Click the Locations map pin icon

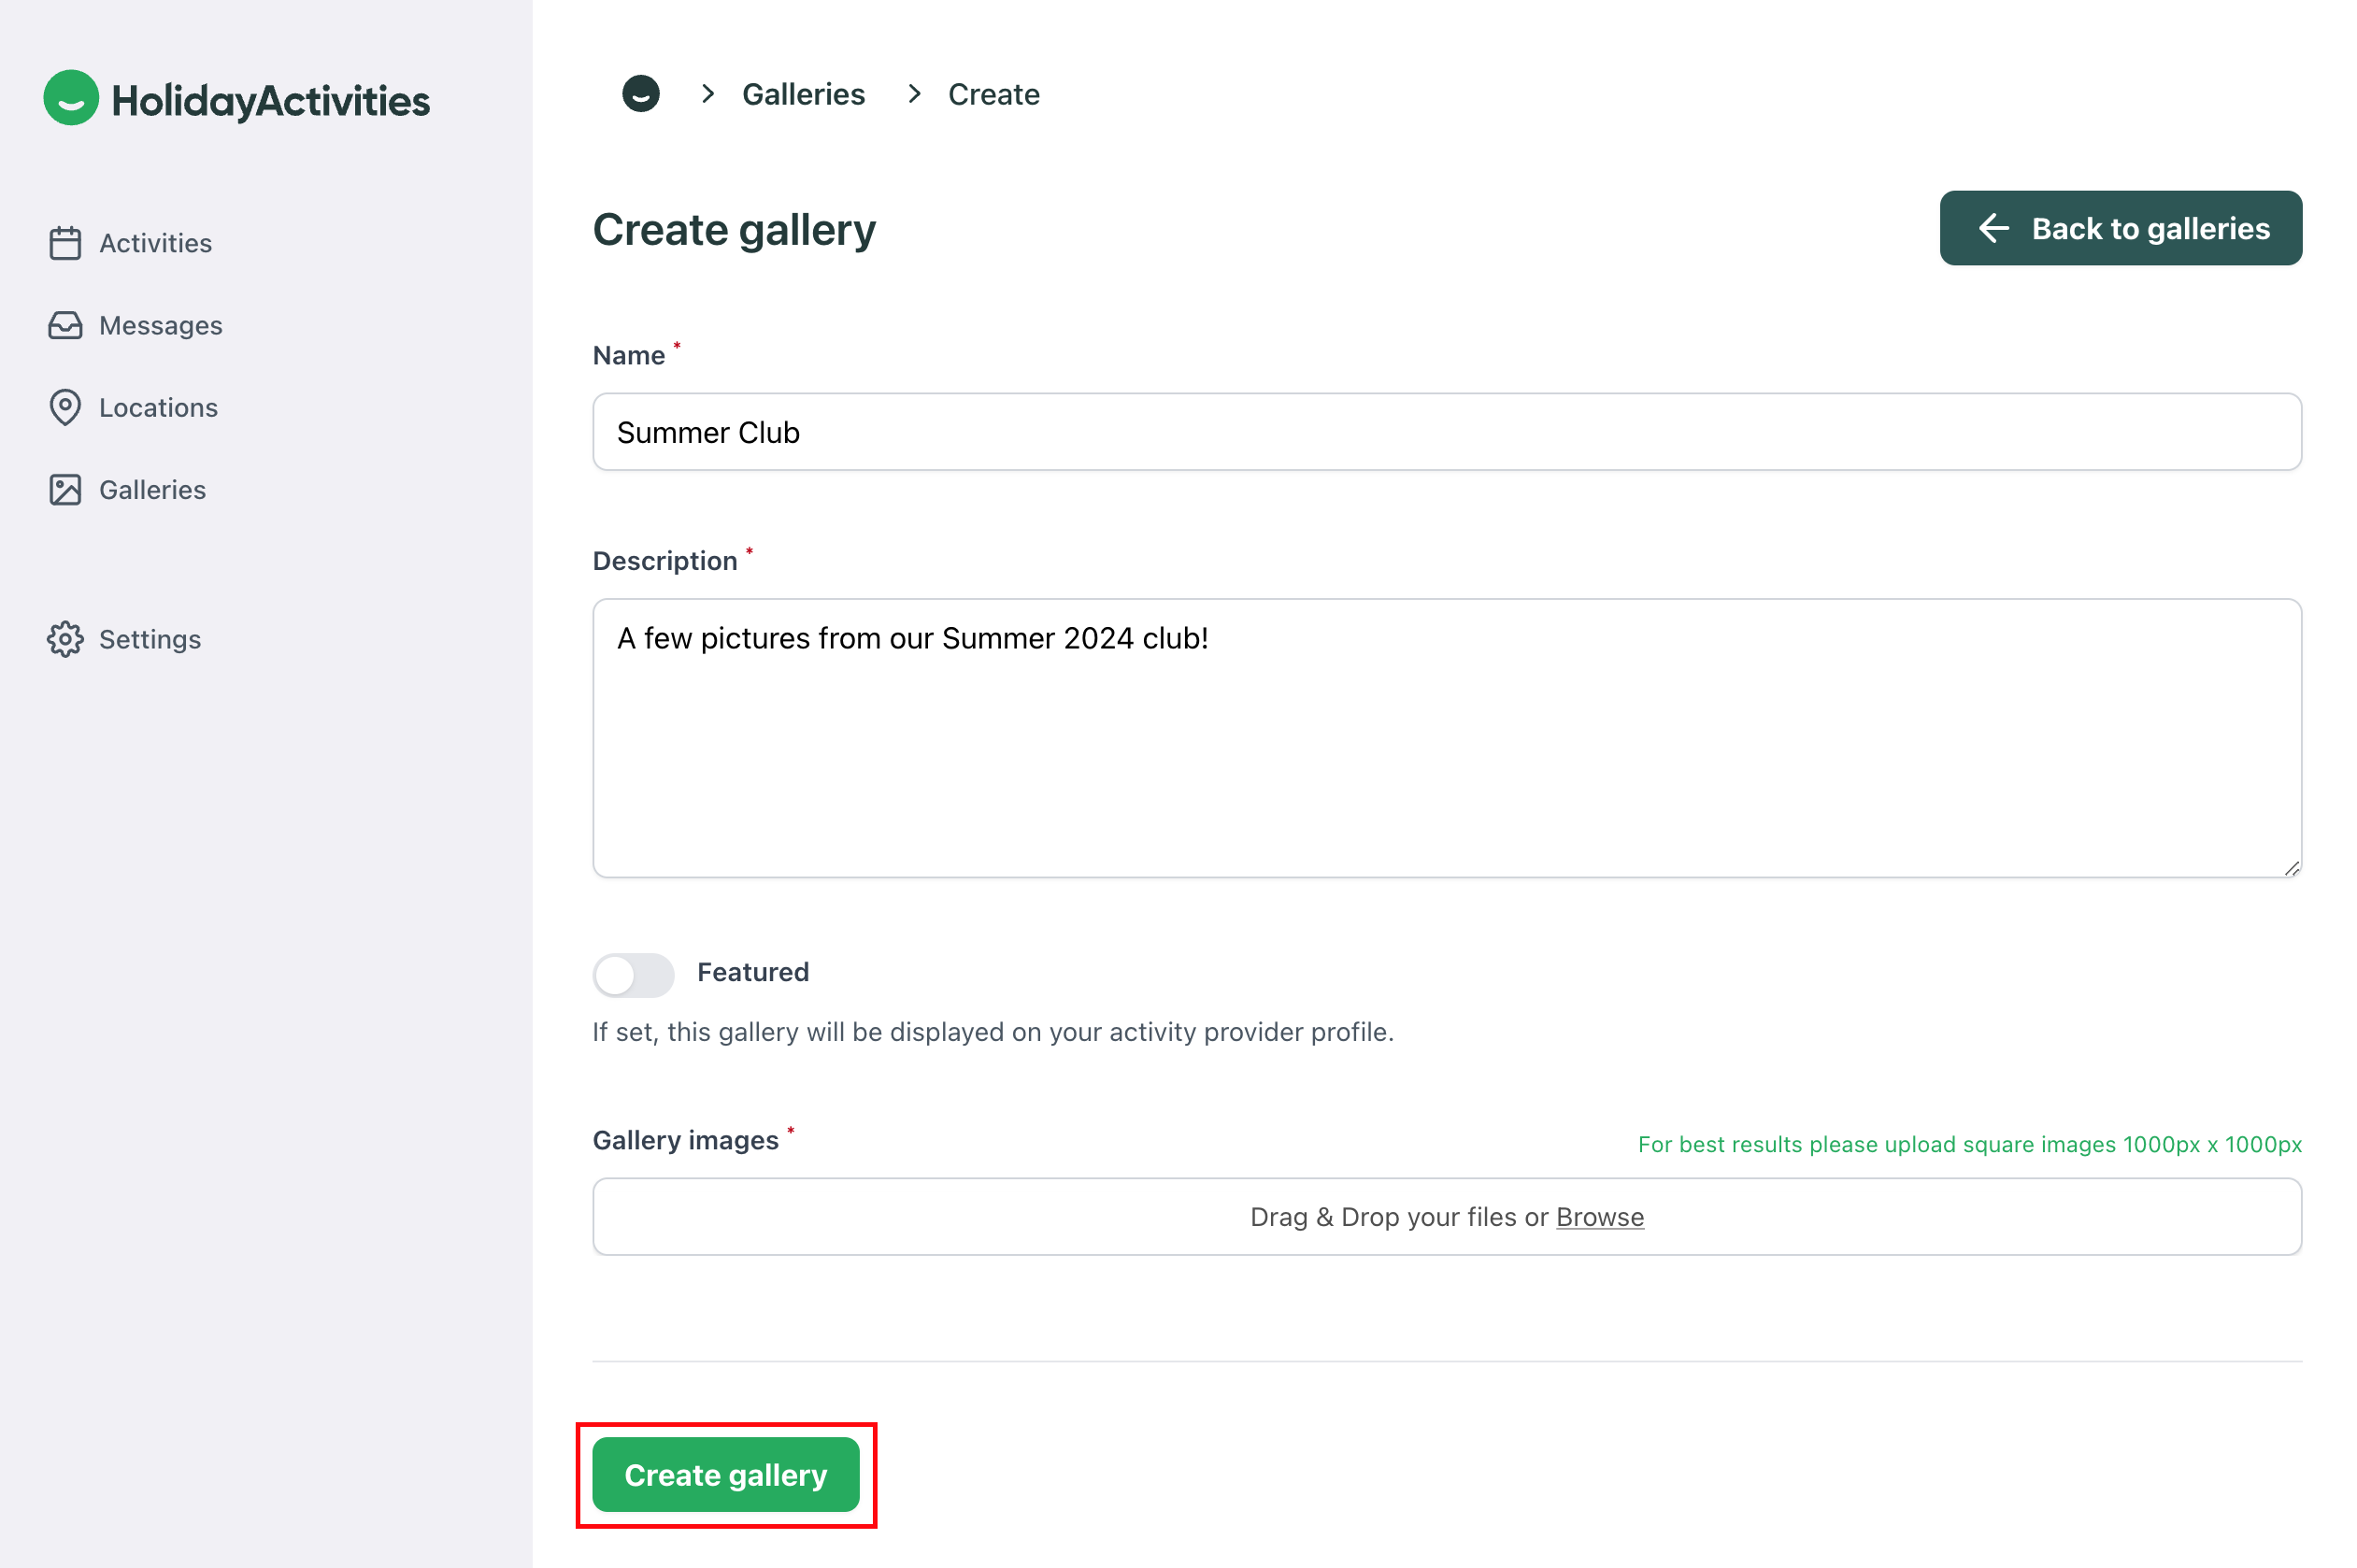click(x=65, y=407)
